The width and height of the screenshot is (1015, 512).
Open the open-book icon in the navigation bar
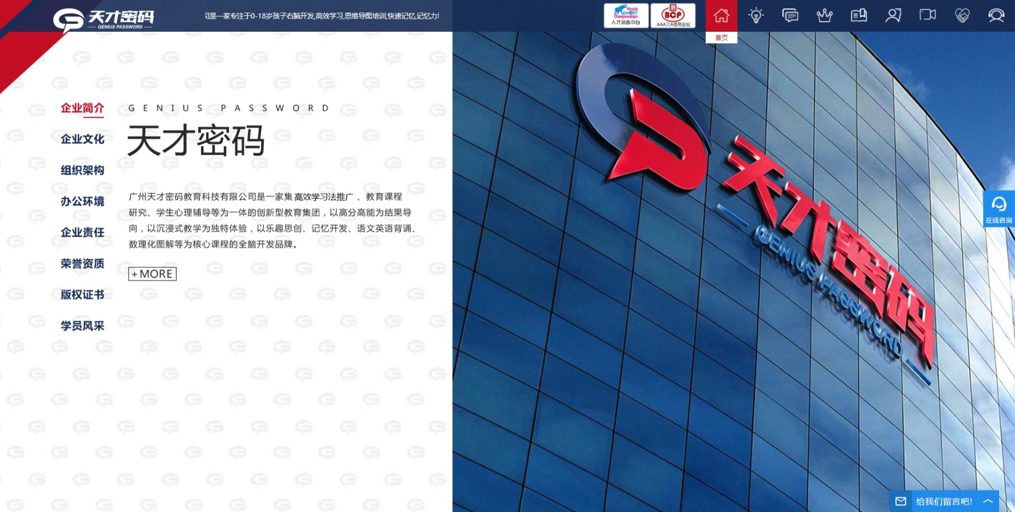tap(859, 15)
